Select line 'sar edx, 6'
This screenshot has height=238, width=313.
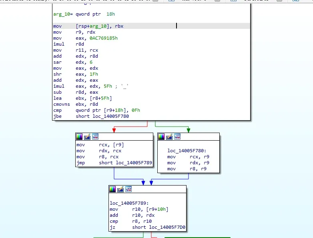pyautogui.click(x=73, y=62)
